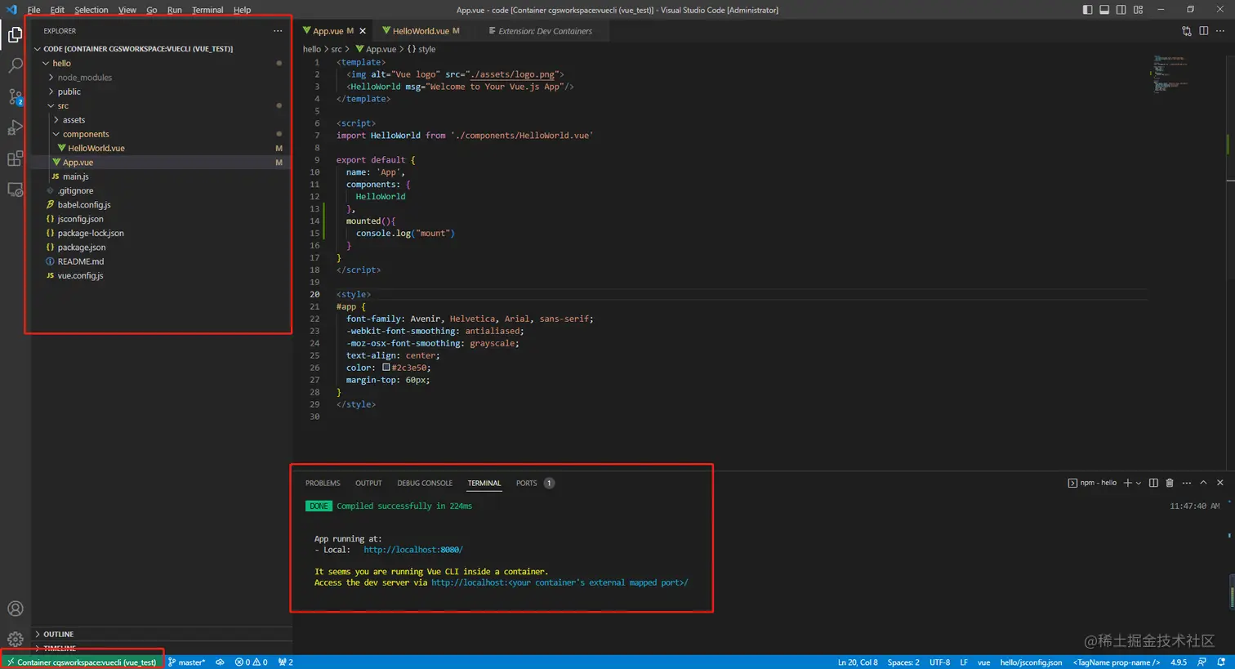Switch to the HelloWorld.vue editor tab

pos(421,31)
